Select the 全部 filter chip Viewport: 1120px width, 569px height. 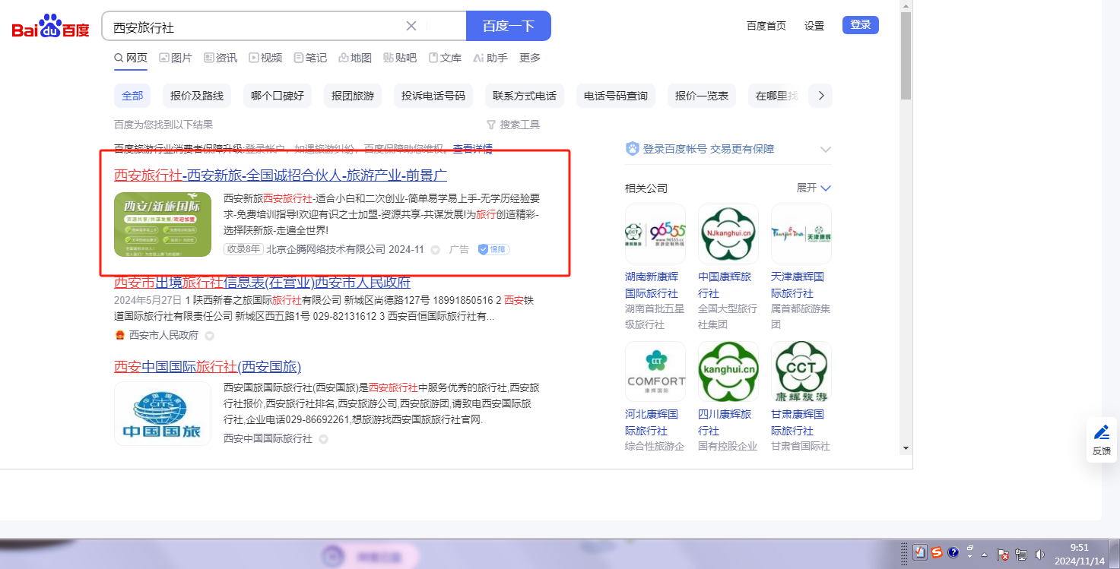coord(132,96)
